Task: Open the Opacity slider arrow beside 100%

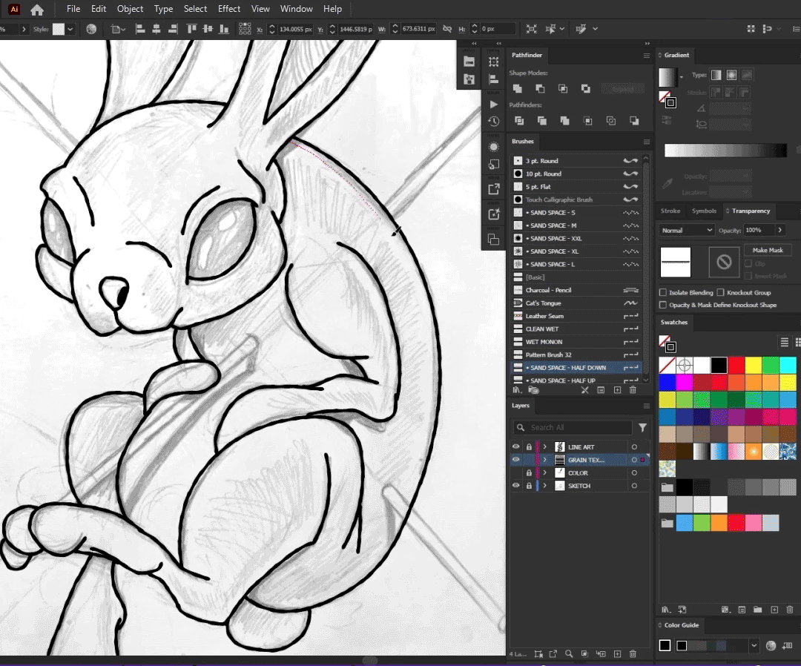Action: tap(780, 231)
